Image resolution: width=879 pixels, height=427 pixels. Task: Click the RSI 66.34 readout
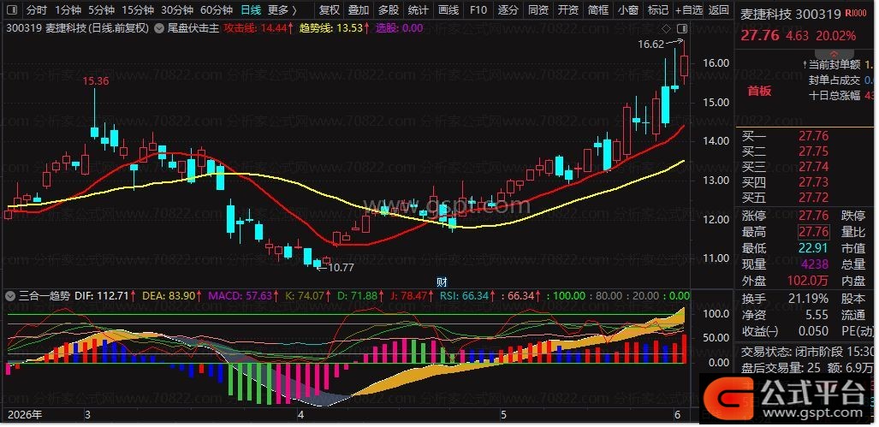point(467,296)
